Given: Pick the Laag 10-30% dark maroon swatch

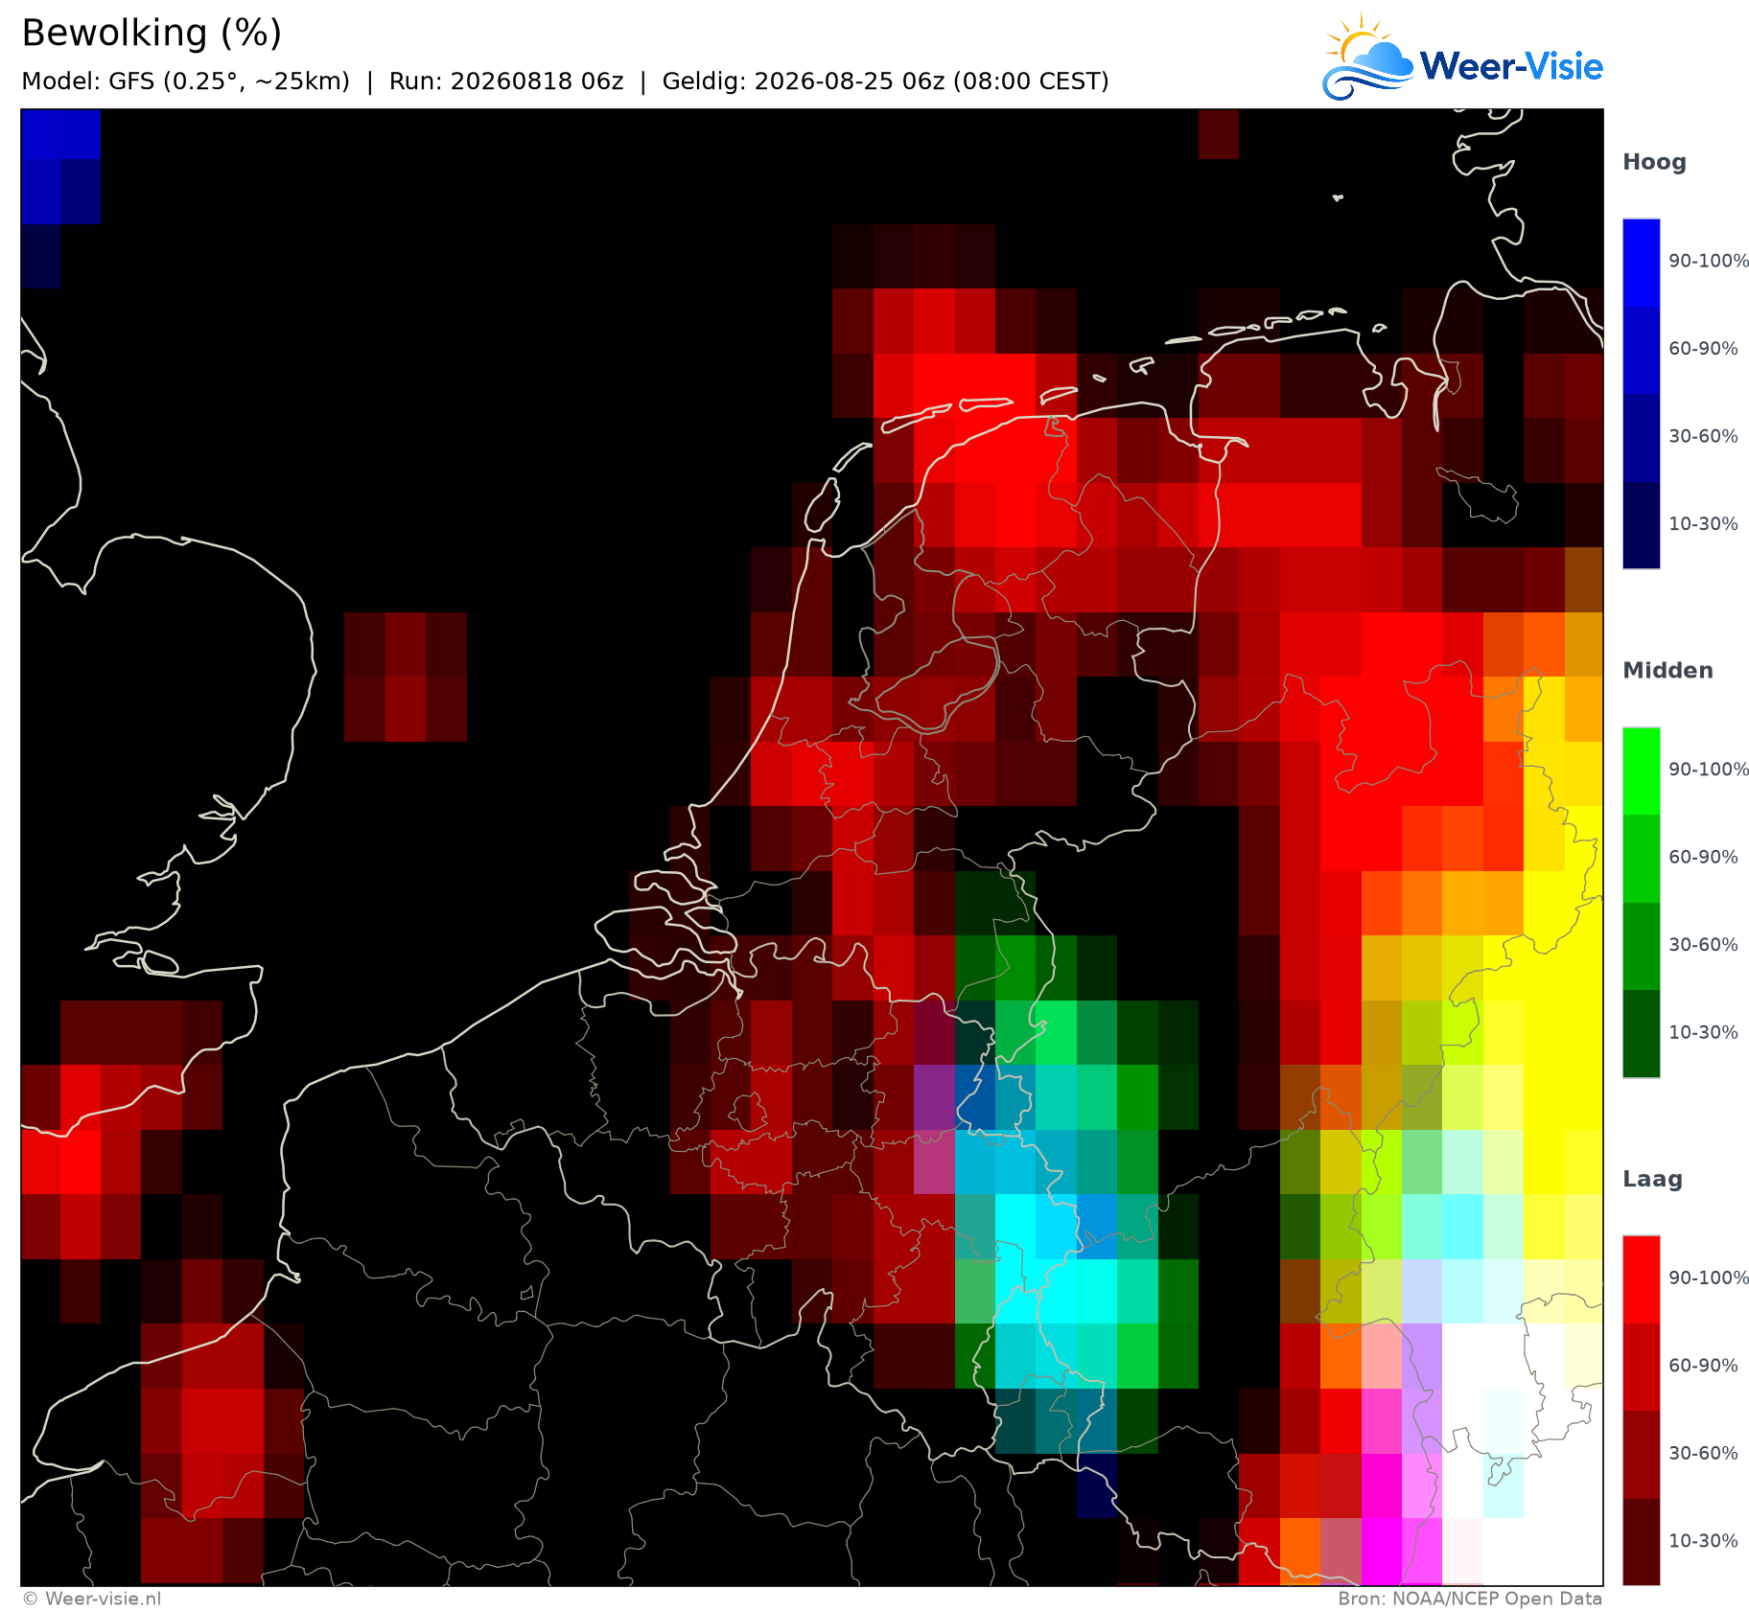Looking at the screenshot, I should click(x=1641, y=1542).
